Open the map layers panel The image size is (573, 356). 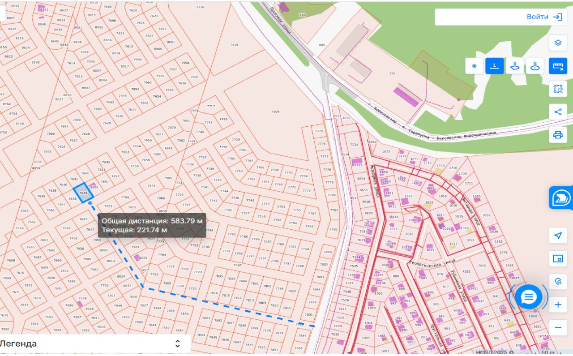(x=558, y=43)
